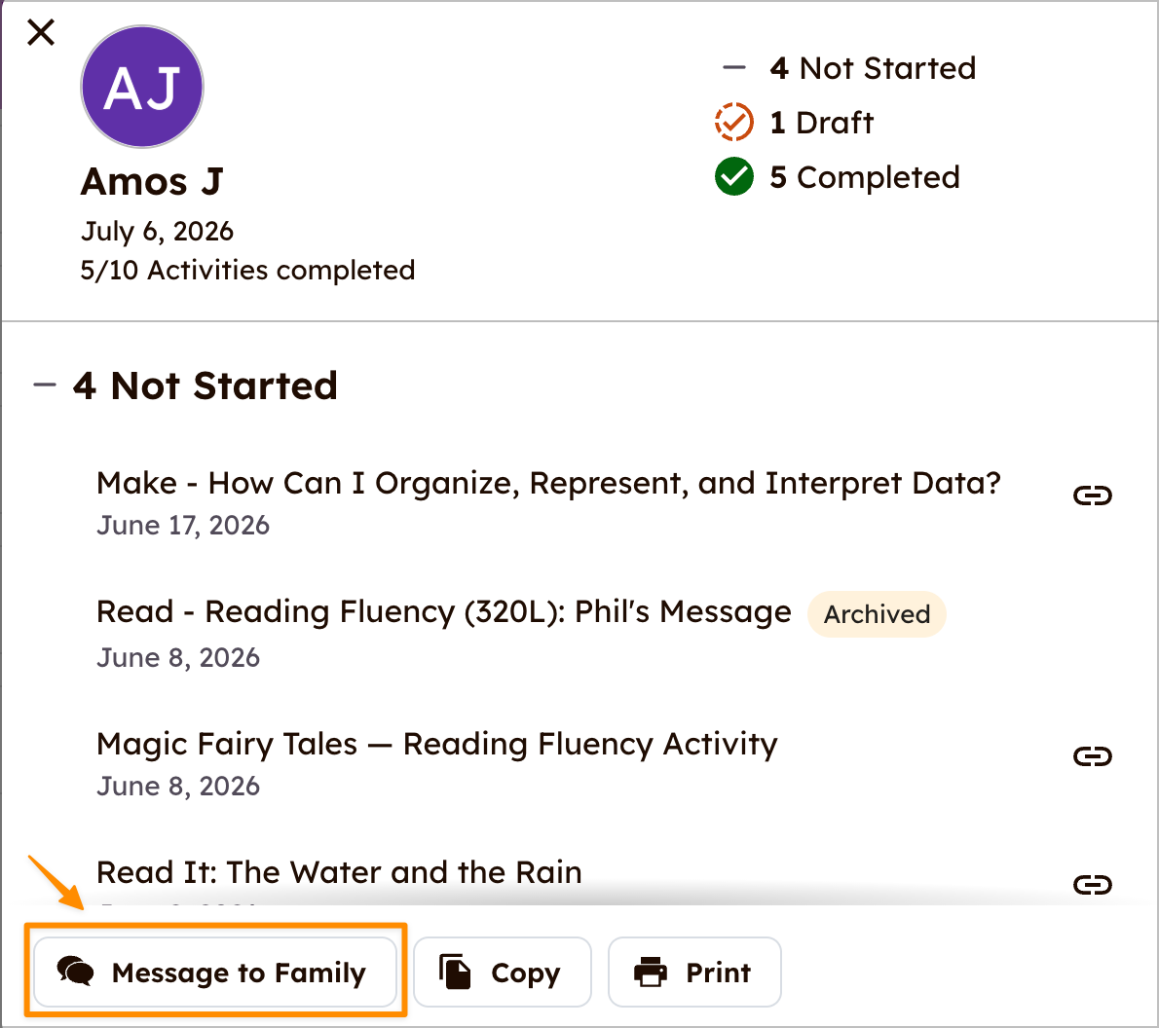Jump to 1 Draft from summary

[821, 123]
